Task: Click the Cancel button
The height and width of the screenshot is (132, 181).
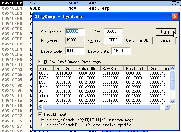Action: pyautogui.click(x=166, y=40)
